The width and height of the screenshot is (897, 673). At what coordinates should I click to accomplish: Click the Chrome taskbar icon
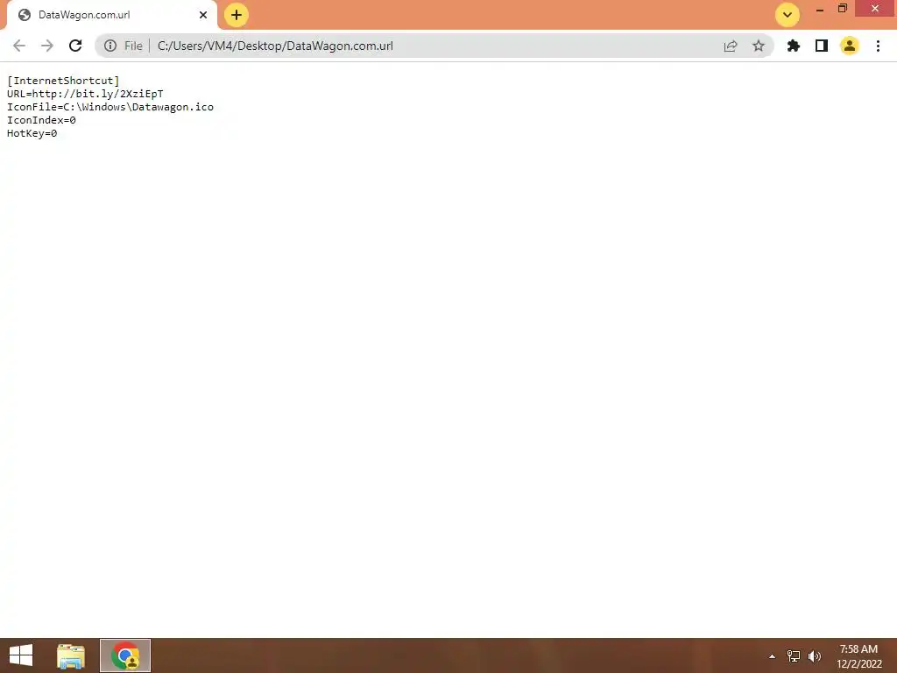pyautogui.click(x=125, y=655)
